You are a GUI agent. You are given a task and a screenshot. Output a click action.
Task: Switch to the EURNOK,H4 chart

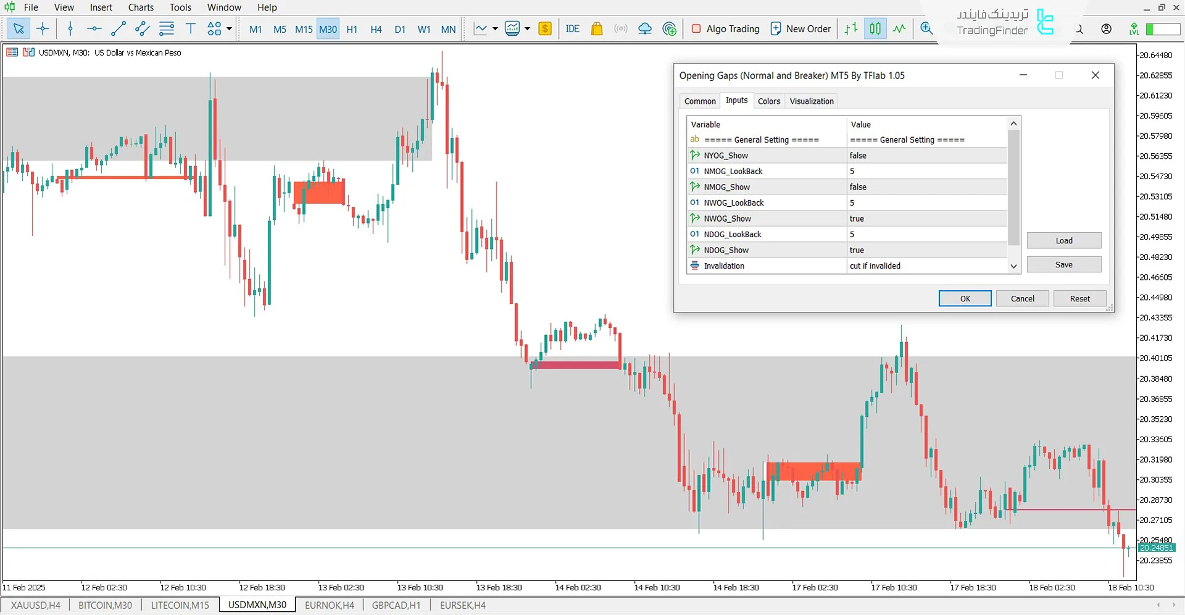(329, 605)
